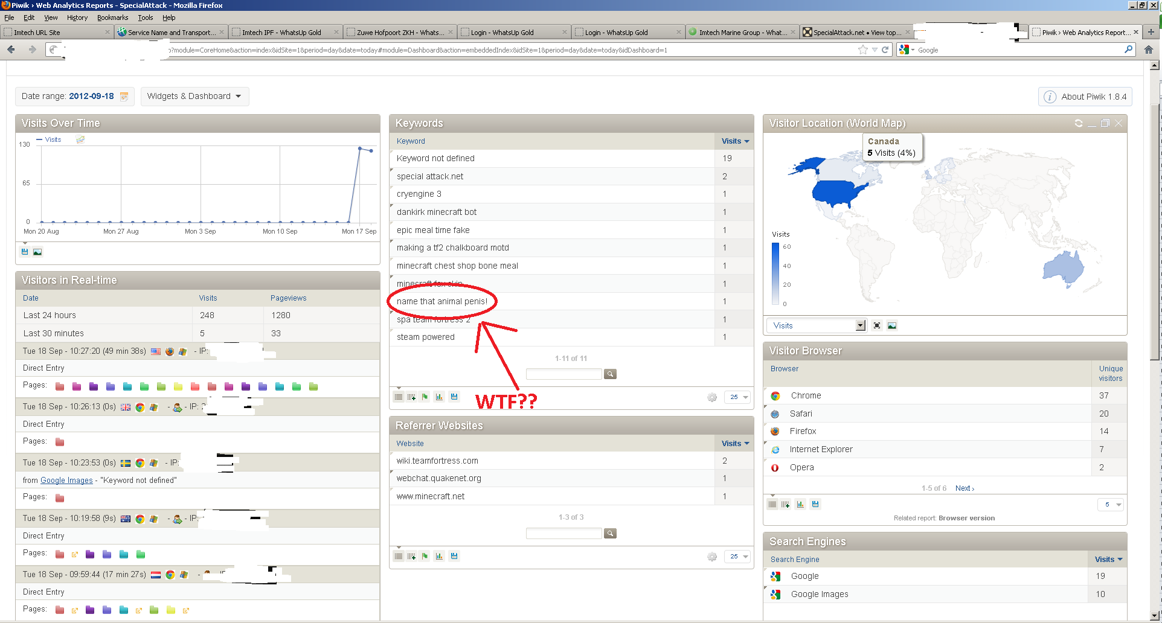The height and width of the screenshot is (623, 1162).
Task: Open the Firefox Tools menu
Action: [146, 18]
